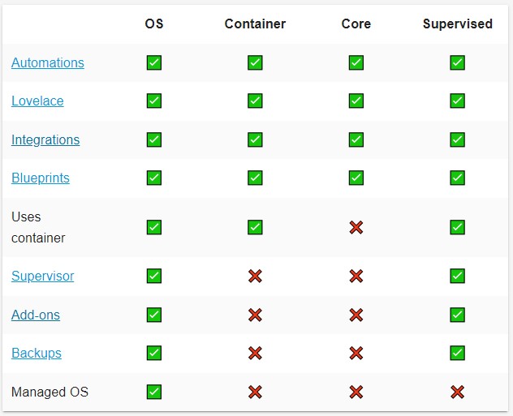Follow the Backups link
The height and width of the screenshot is (416, 513).
pyautogui.click(x=37, y=353)
